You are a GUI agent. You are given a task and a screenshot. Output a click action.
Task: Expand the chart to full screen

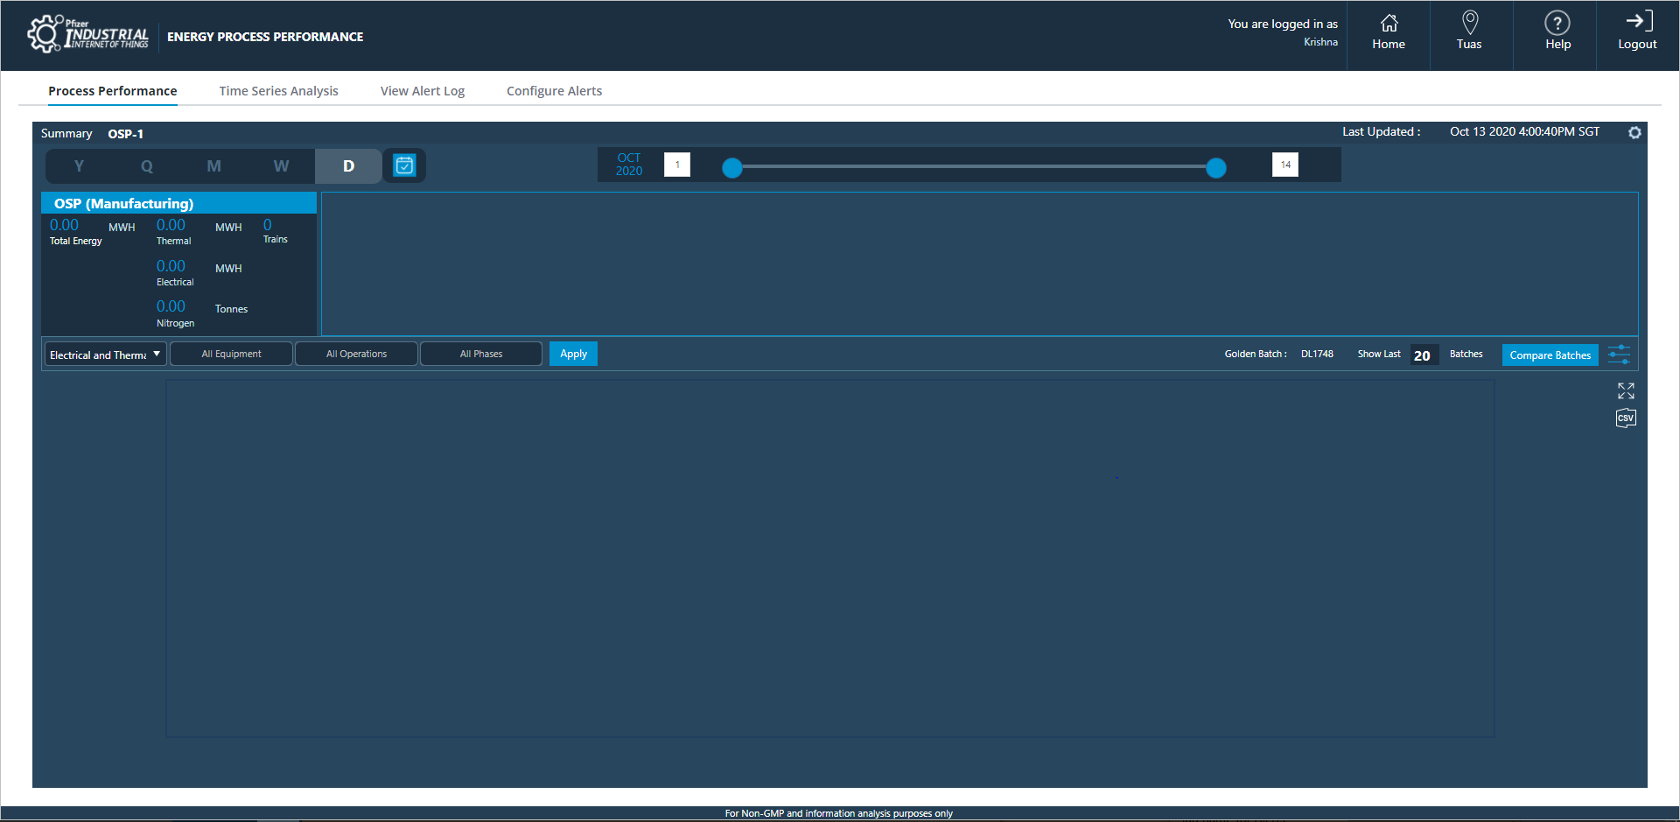tap(1626, 390)
